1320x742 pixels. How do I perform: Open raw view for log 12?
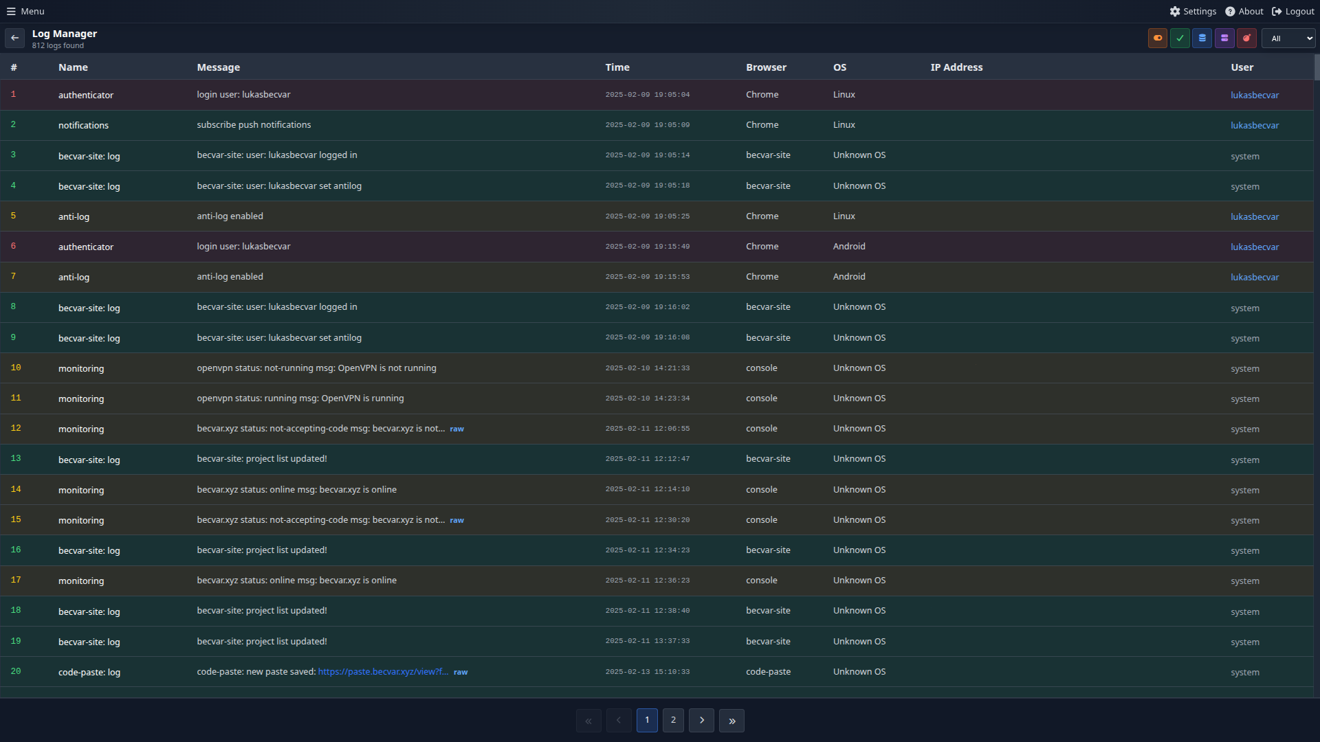click(456, 429)
